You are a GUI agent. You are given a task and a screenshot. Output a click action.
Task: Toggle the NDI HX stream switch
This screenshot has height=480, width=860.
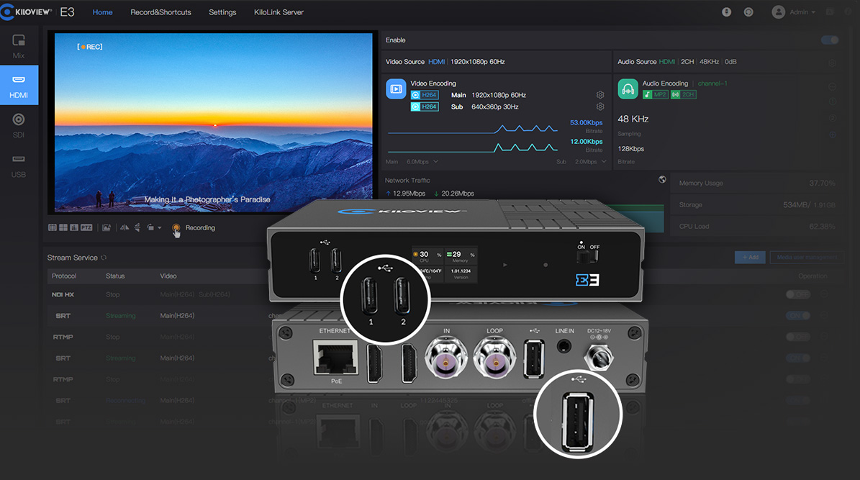[797, 294]
